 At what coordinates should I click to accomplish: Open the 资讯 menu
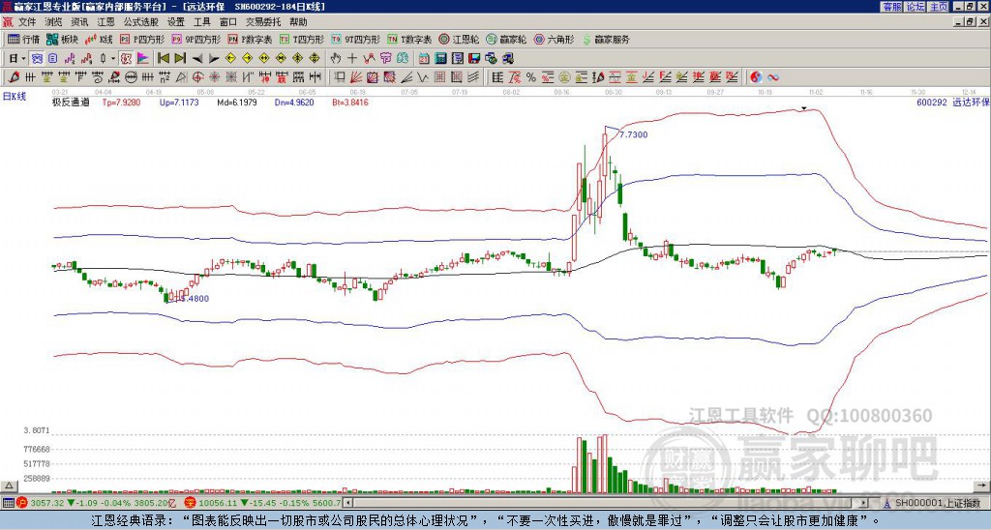[79, 22]
